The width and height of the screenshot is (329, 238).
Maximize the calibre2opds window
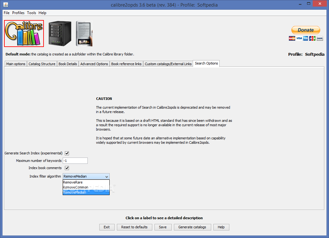[308, 4]
